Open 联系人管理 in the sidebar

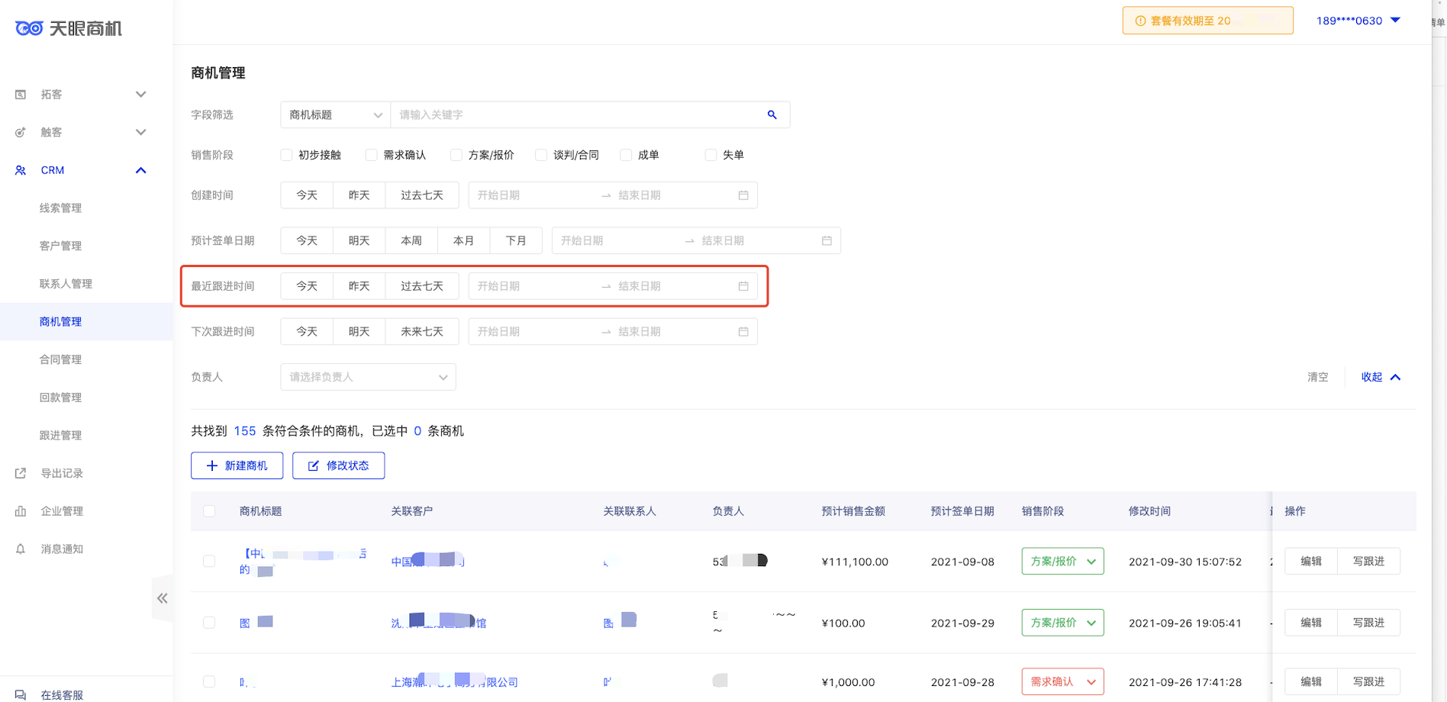66,284
